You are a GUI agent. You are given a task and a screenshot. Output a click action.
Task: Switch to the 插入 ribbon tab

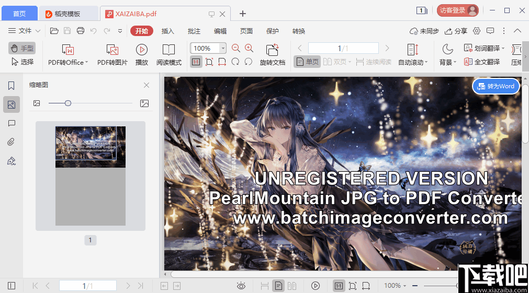click(x=167, y=31)
